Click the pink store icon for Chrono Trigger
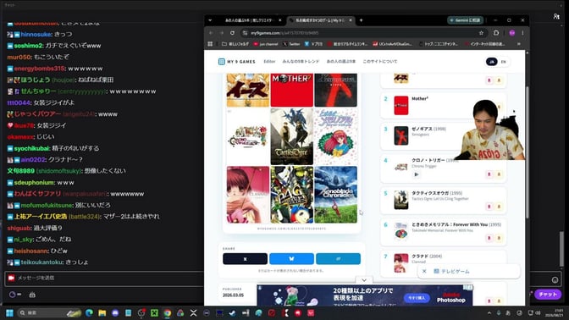The image size is (569, 320). point(489,174)
